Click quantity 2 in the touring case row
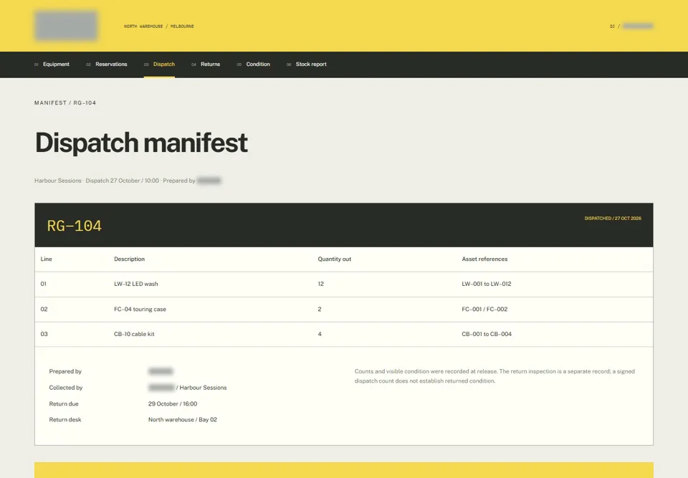 pyautogui.click(x=320, y=309)
